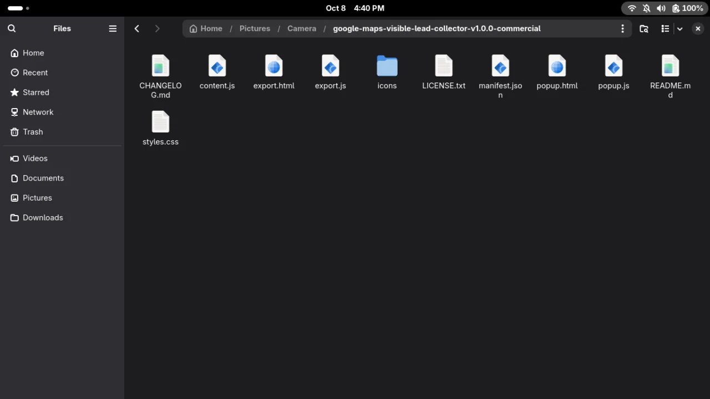Toggle list/grid view button
710x399 pixels.
click(x=665, y=29)
